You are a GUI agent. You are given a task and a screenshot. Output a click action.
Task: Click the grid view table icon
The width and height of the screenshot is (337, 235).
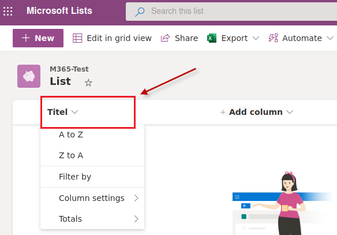coord(77,38)
